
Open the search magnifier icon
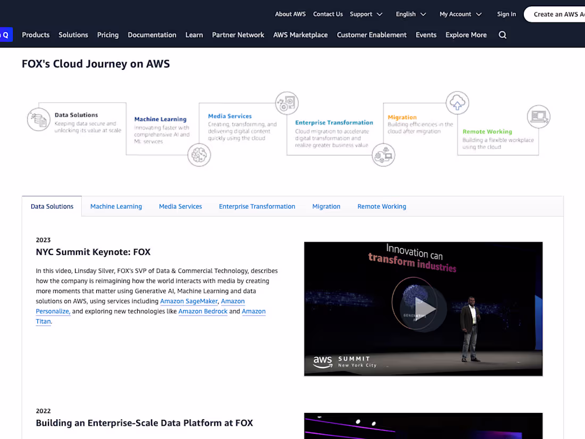502,35
